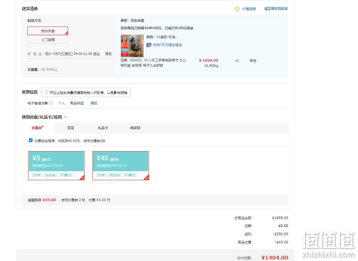358x261 pixels.
Task: Click the 金额抵用 ¥45.00 amount
Action: [x=49, y=200]
